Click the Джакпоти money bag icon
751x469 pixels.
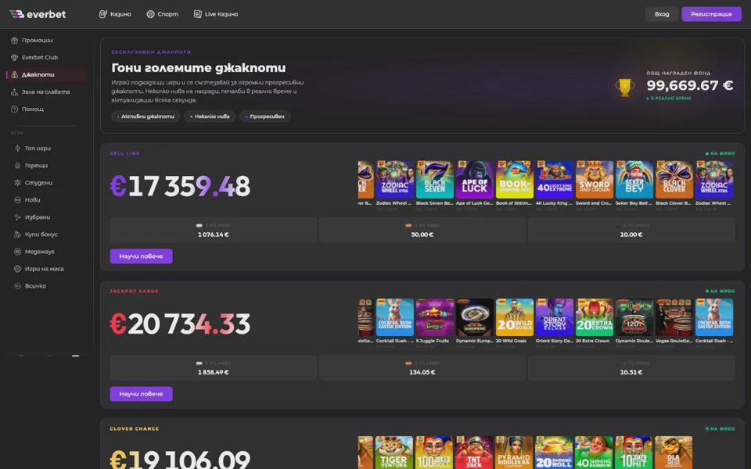click(14, 75)
